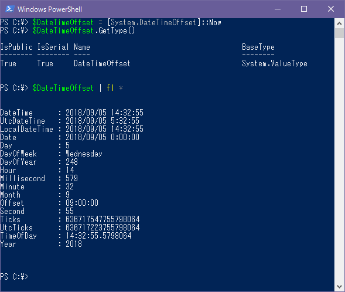This screenshot has width=345, height=292.
Task: Click the empty scrollbar track below thumb
Action: (339, 160)
